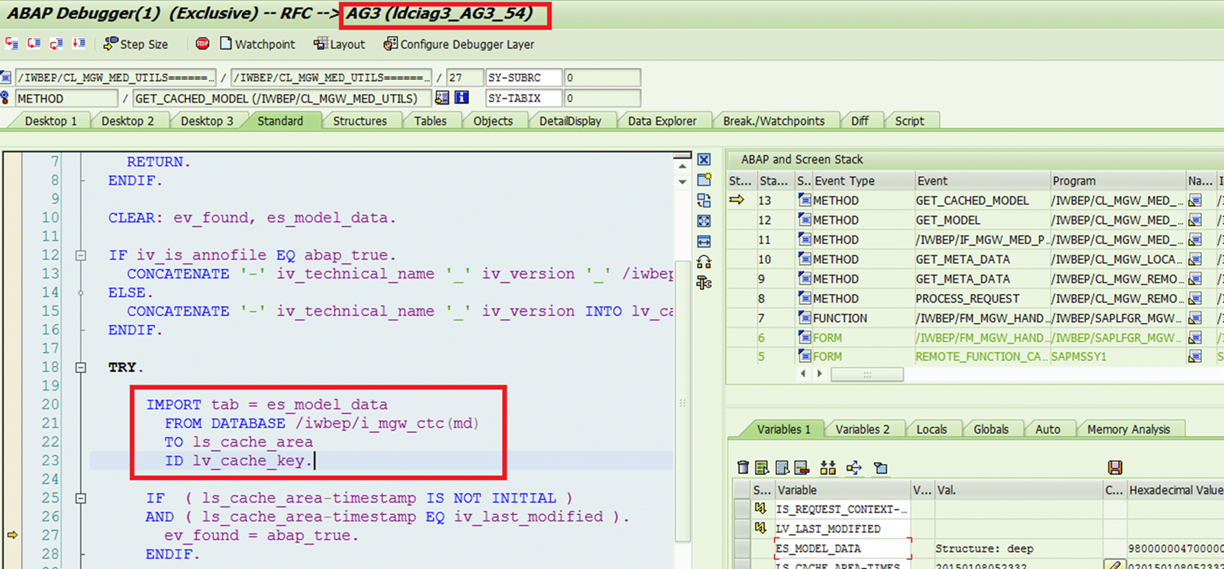Click the hammer-wrench services tool icon
Viewport: 1224px width, 569px height.
pyautogui.click(x=704, y=283)
